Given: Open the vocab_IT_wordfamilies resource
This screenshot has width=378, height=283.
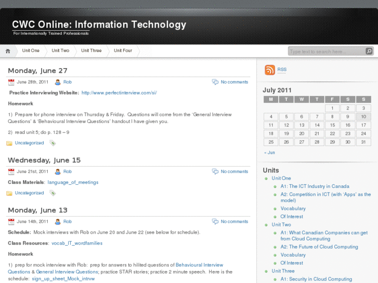Looking at the screenshot, I should point(77,243).
